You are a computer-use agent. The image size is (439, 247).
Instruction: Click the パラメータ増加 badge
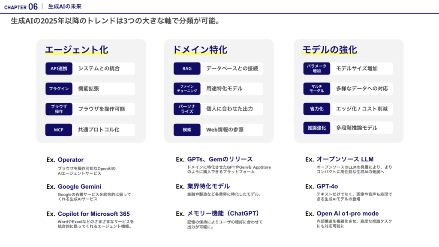coord(316,68)
